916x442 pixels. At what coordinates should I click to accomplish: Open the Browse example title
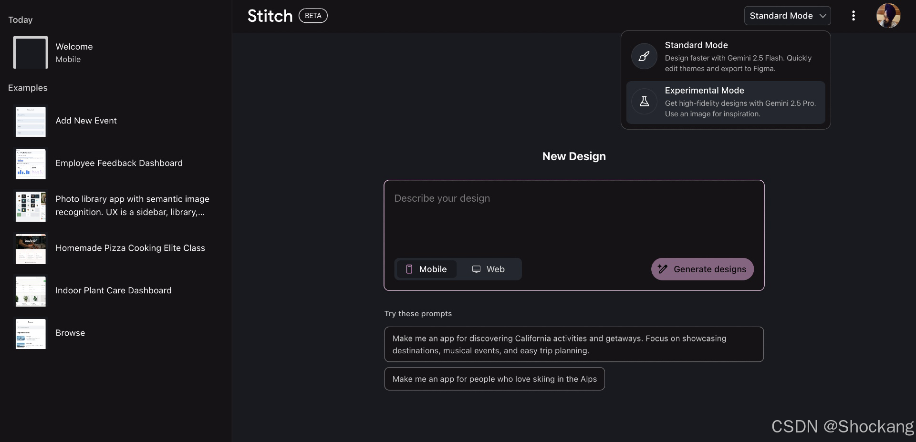point(70,333)
